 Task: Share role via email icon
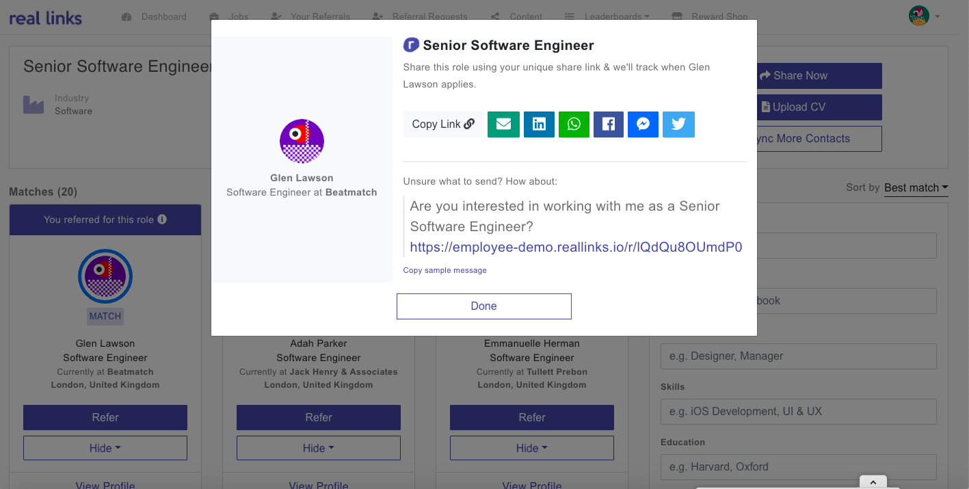pos(503,124)
